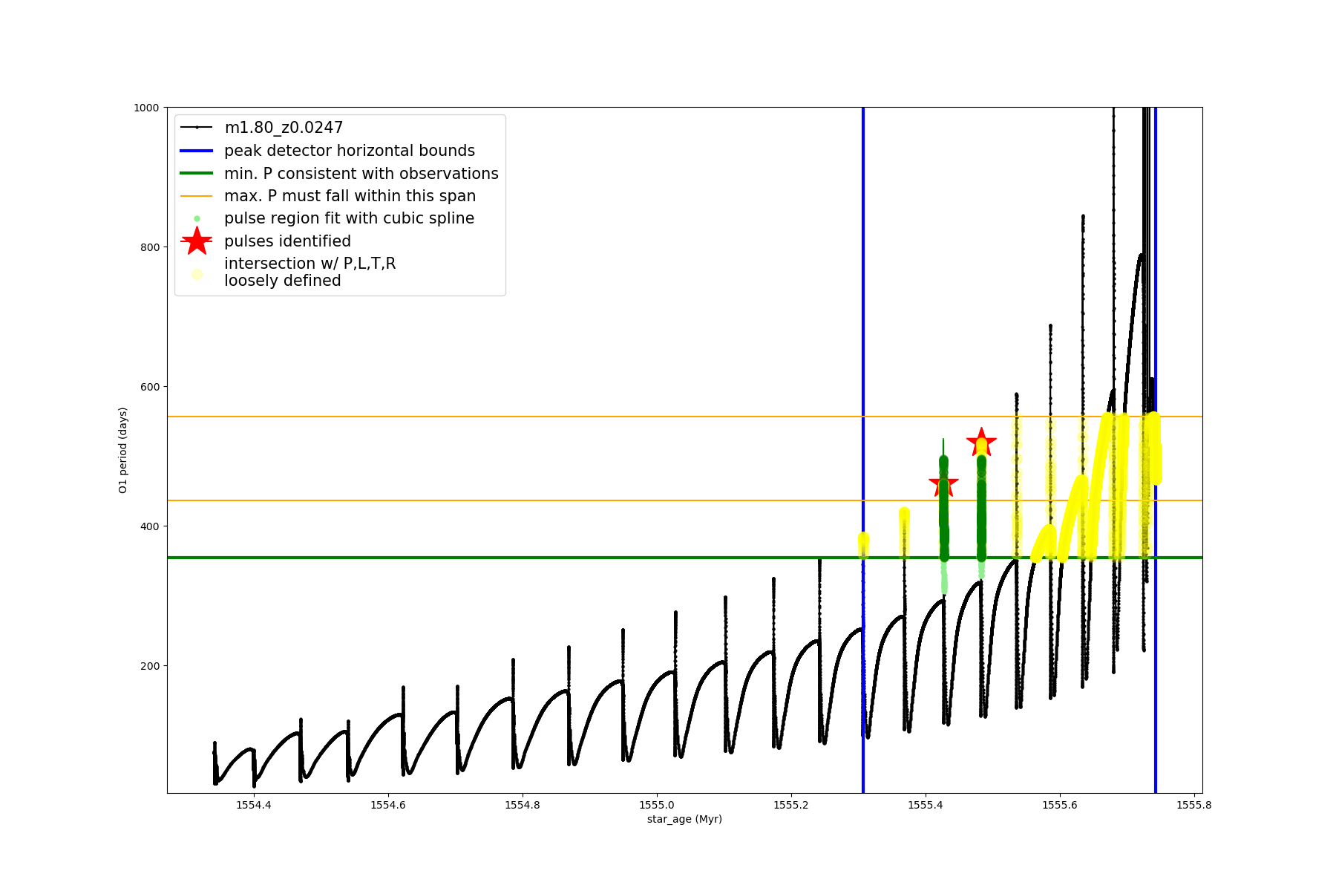Click the light green dot legend marker

tap(197, 218)
